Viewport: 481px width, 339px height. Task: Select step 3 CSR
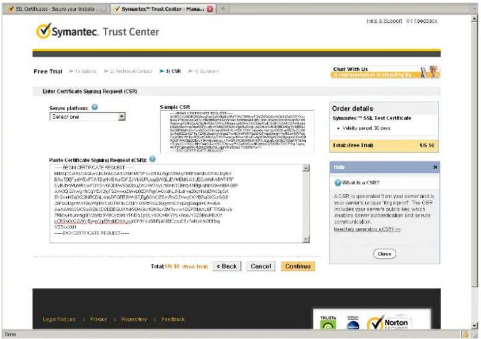pos(170,71)
